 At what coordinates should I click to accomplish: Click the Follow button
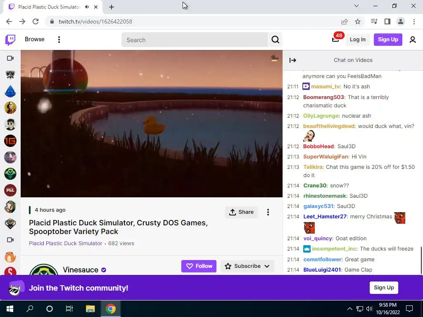coord(199,266)
